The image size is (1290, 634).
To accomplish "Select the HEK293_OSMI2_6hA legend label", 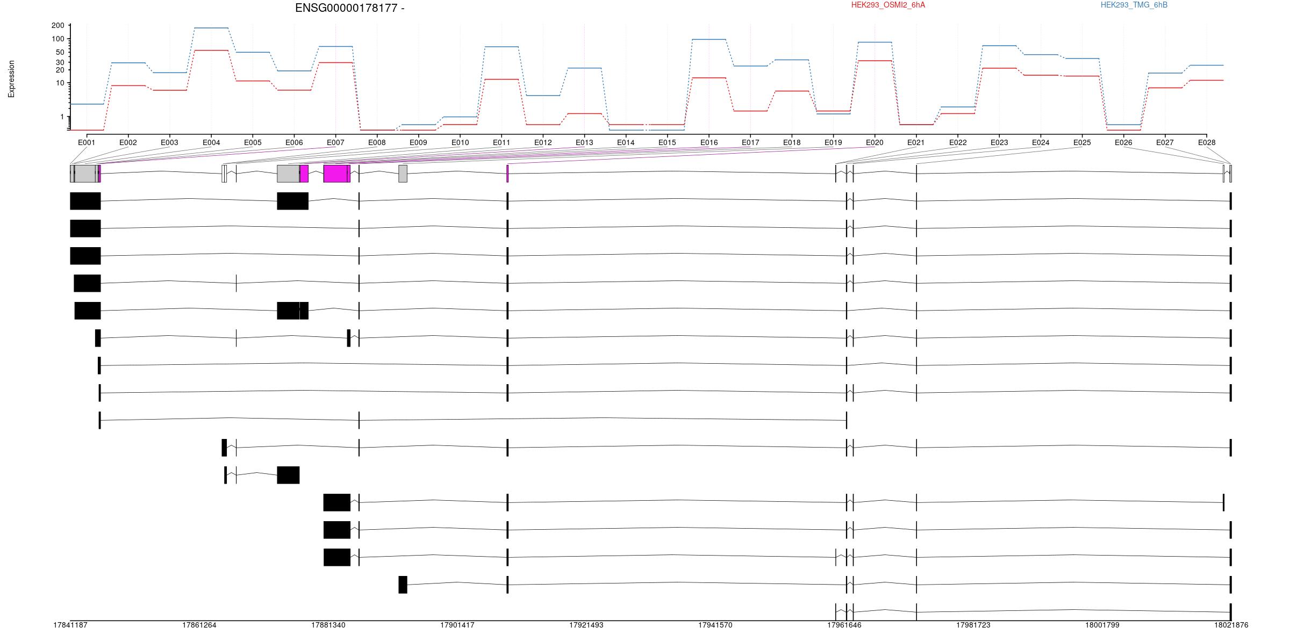I will [888, 5].
